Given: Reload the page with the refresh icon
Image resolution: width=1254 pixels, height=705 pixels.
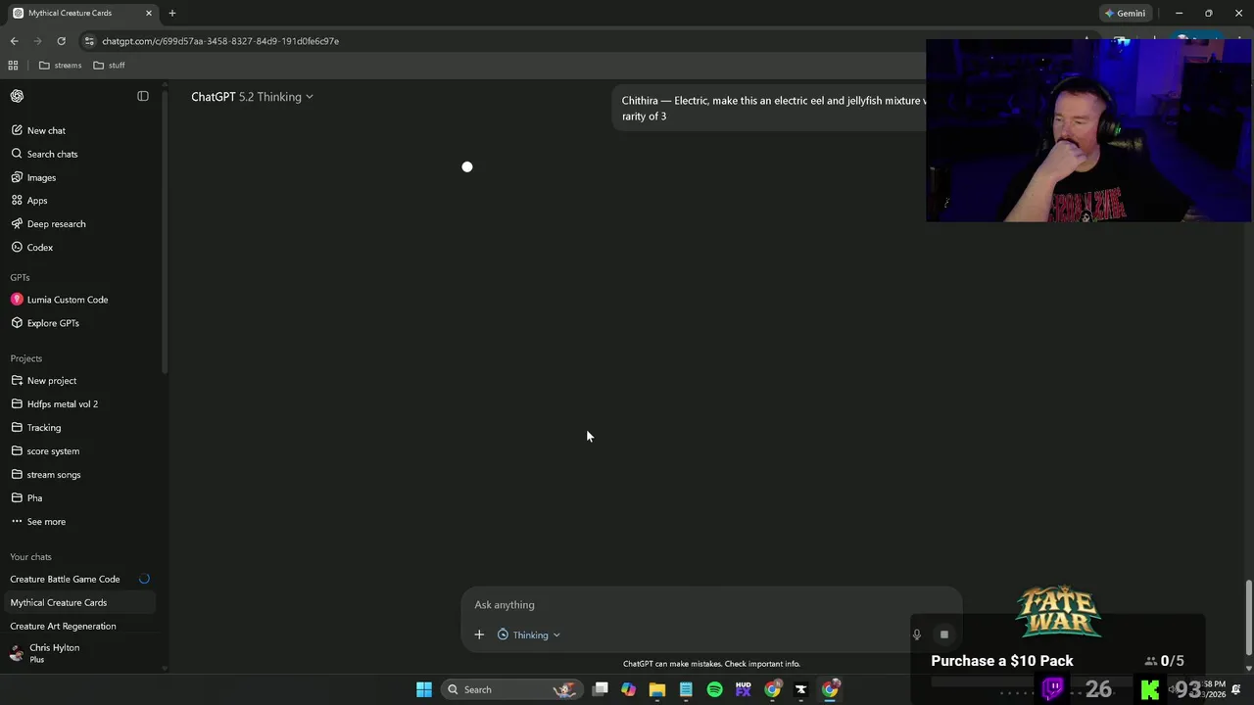Looking at the screenshot, I should pyautogui.click(x=61, y=41).
